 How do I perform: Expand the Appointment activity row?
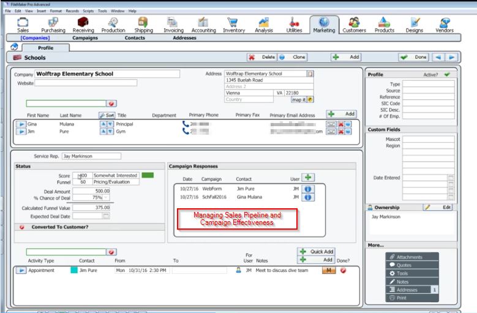click(x=21, y=270)
